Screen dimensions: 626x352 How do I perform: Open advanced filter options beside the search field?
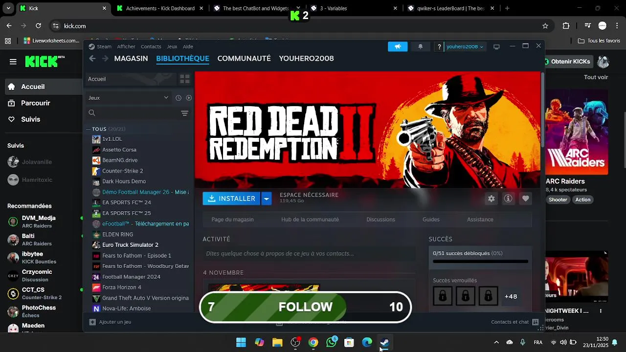(x=184, y=113)
